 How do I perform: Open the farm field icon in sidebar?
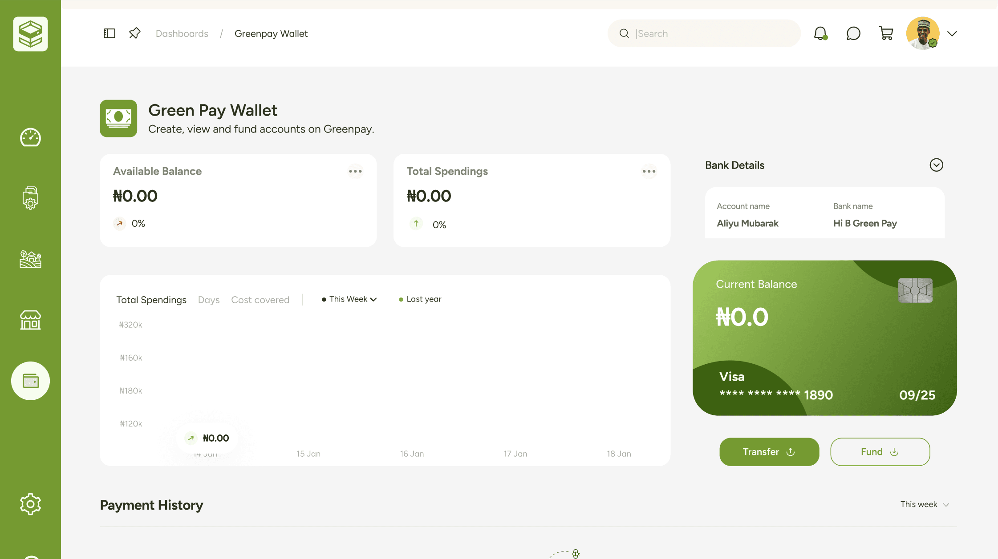[30, 259]
